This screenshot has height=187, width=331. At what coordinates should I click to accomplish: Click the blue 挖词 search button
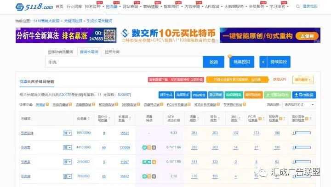click(213, 62)
